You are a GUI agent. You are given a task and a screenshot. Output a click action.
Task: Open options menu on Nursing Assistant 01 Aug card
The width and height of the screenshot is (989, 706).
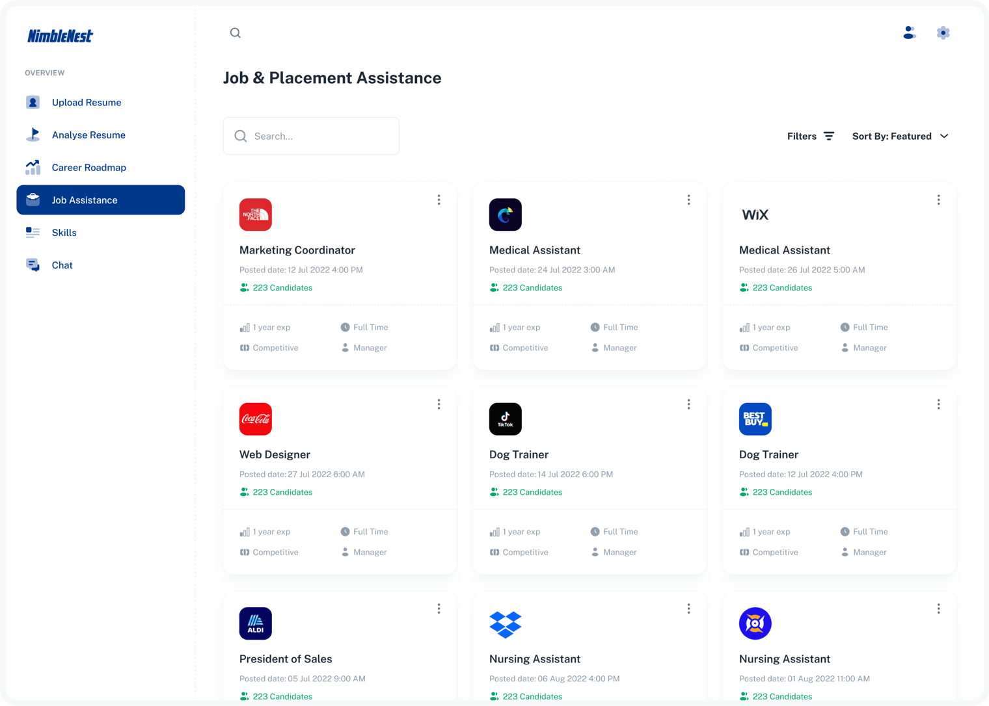[939, 608]
